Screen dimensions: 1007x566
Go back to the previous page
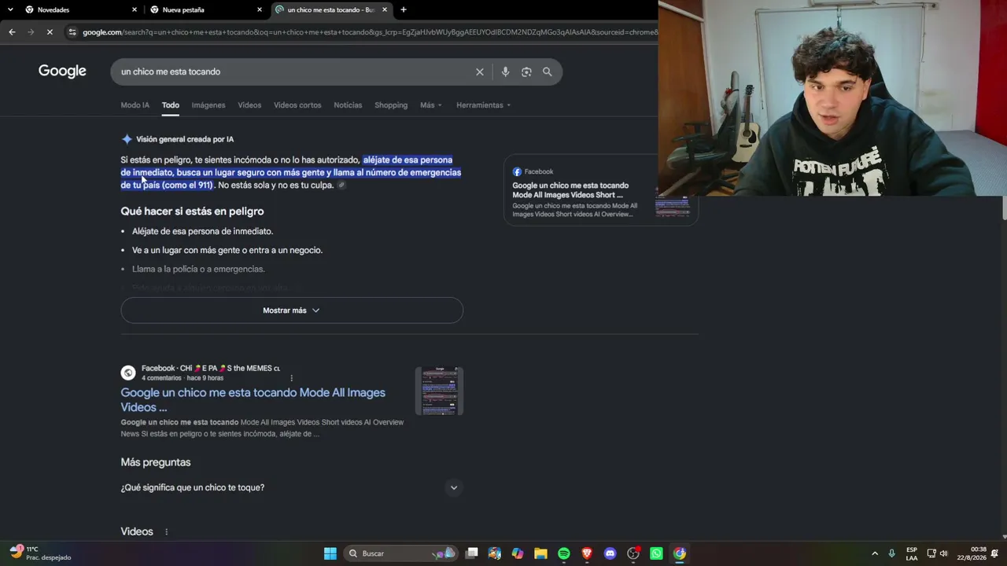[12, 32]
